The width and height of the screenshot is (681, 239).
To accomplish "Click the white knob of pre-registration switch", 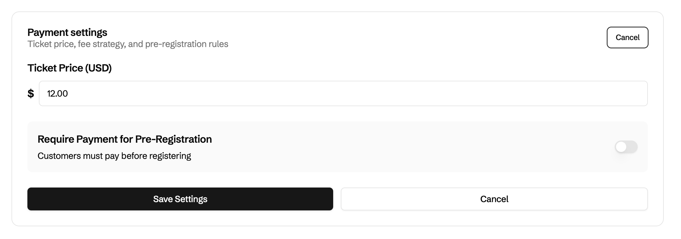I will tap(621, 147).
